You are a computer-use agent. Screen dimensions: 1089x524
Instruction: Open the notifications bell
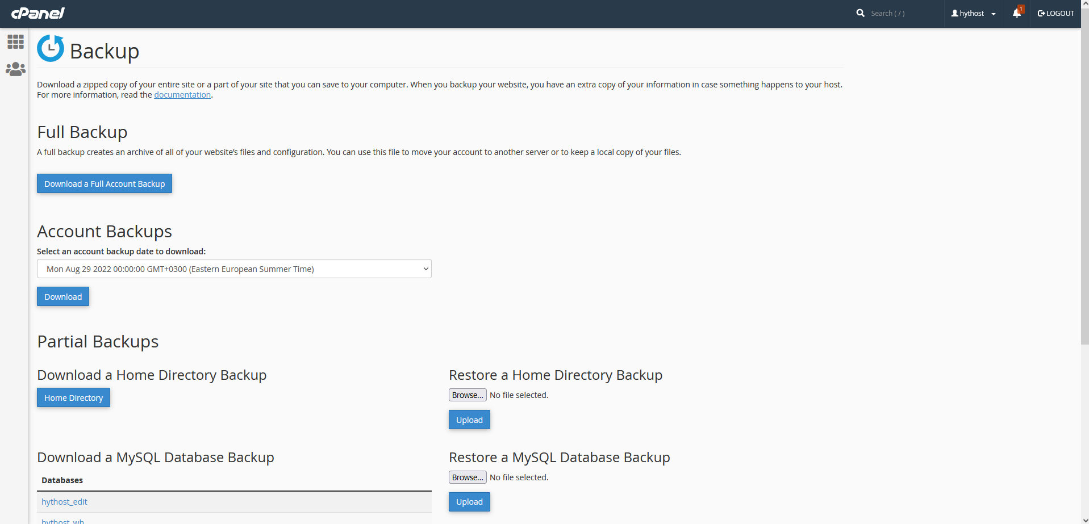[1016, 13]
